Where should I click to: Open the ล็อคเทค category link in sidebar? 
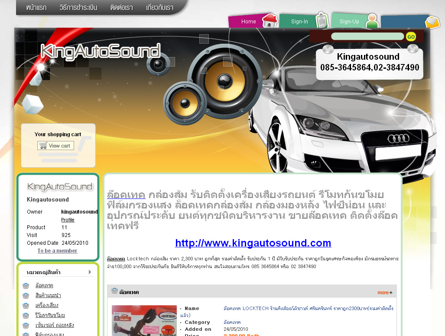point(44,285)
